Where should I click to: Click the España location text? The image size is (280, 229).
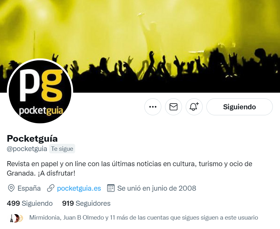tap(29, 188)
